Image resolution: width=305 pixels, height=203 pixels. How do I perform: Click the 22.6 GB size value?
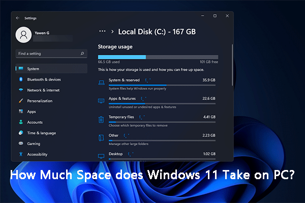click(209, 98)
